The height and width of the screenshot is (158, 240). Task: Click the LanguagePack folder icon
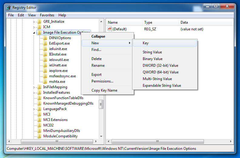click(x=39, y=109)
